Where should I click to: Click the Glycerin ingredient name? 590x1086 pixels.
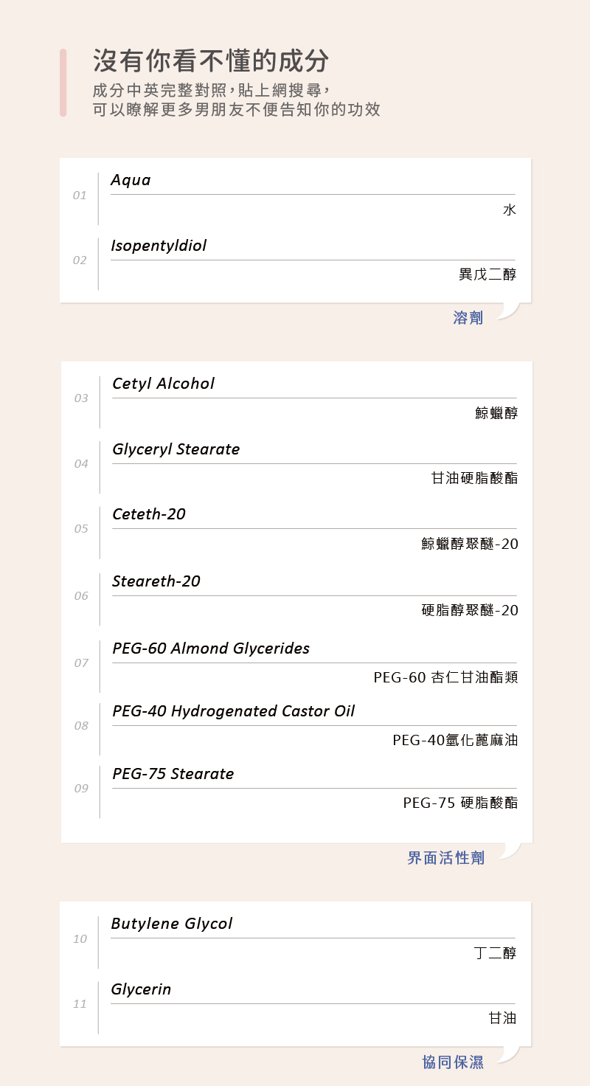tap(141, 989)
